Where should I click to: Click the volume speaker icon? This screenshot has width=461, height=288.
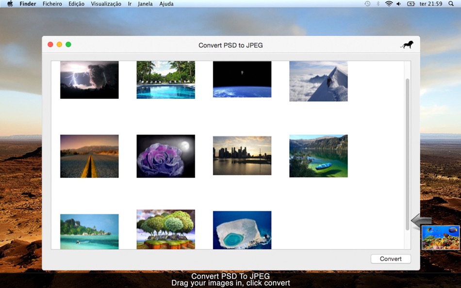click(x=399, y=4)
